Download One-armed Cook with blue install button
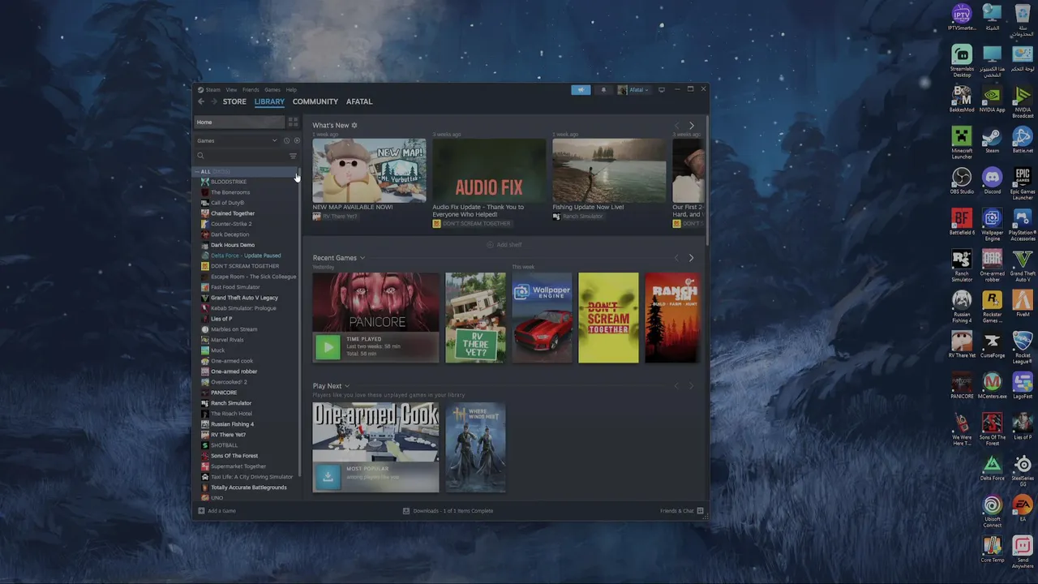Viewport: 1038px width, 584px height. (x=328, y=477)
